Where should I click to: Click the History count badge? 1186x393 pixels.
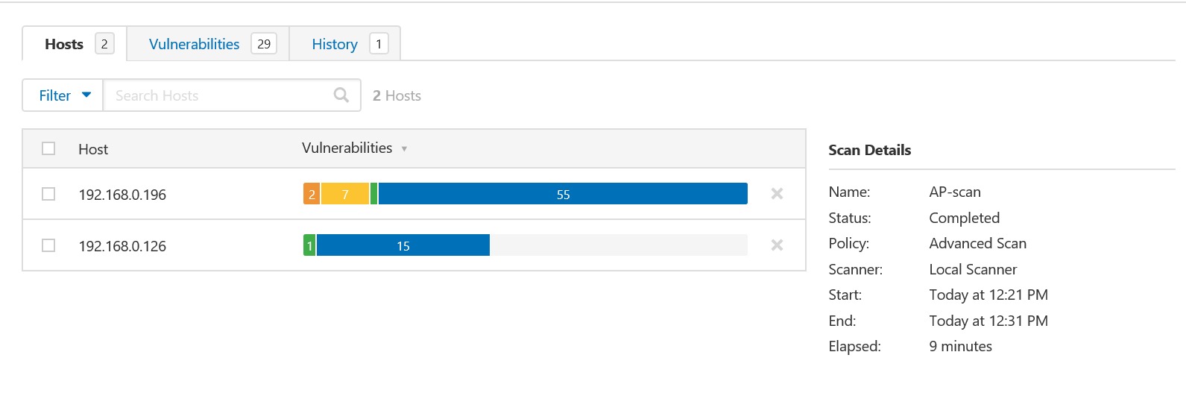(379, 44)
